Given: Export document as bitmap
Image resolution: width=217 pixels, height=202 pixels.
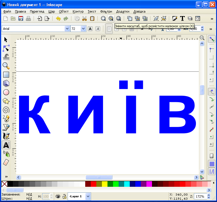Looking at the screenshot, I should click(47, 18).
